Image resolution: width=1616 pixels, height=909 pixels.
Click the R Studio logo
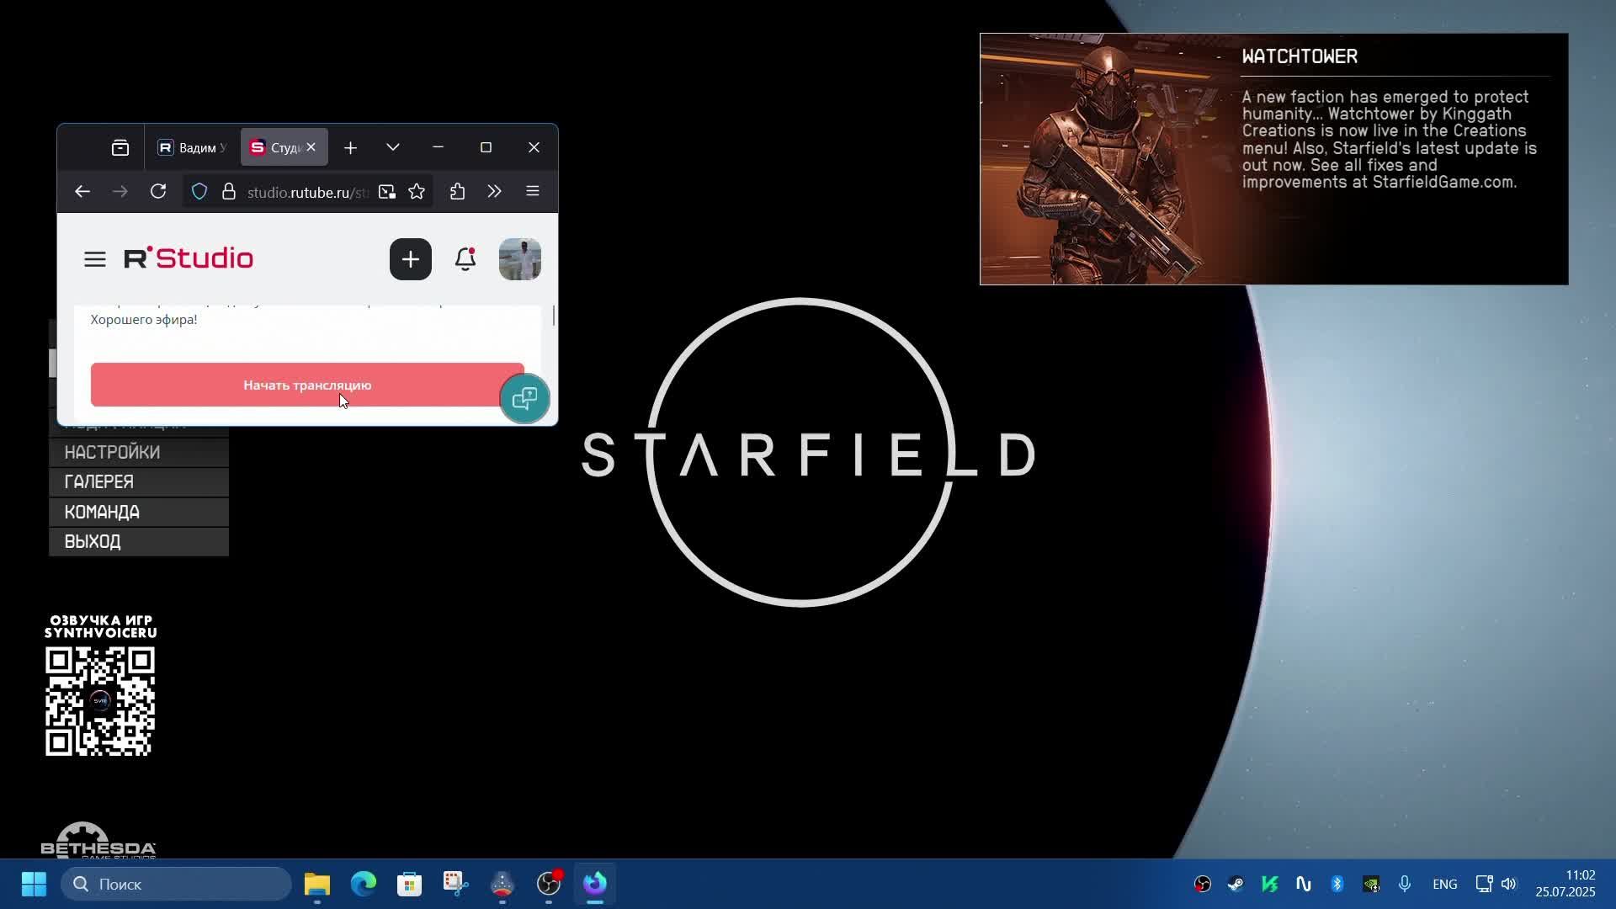coord(189,258)
